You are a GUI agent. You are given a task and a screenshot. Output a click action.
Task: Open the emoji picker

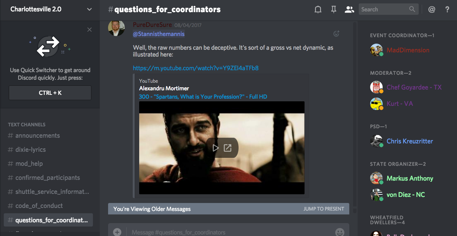tap(340, 232)
